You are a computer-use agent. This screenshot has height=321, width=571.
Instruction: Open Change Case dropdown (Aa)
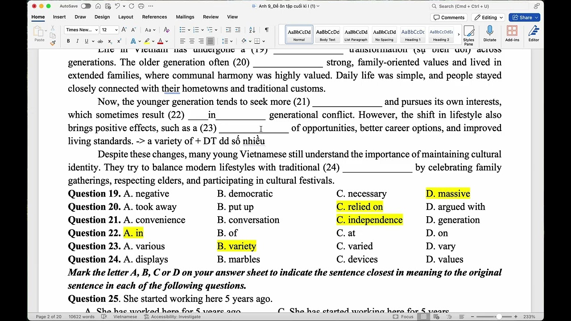[150, 30]
